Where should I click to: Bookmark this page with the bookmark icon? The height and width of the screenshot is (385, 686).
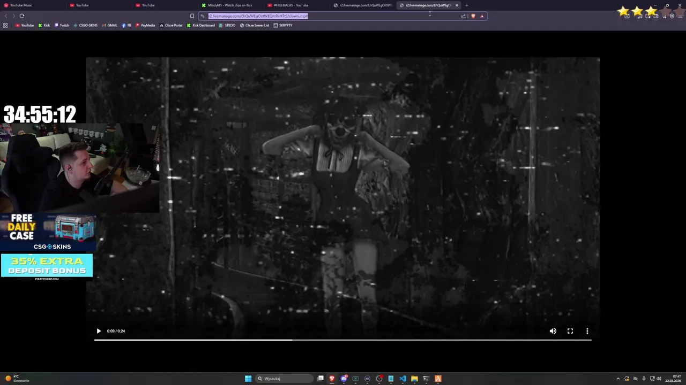click(x=192, y=16)
